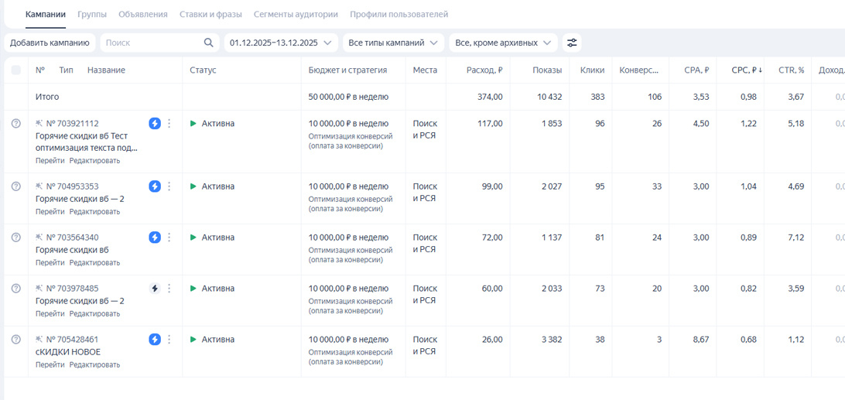This screenshot has height=400, width=845.
Task: Toggle the select-all campaigns checkbox
Action: point(16,70)
